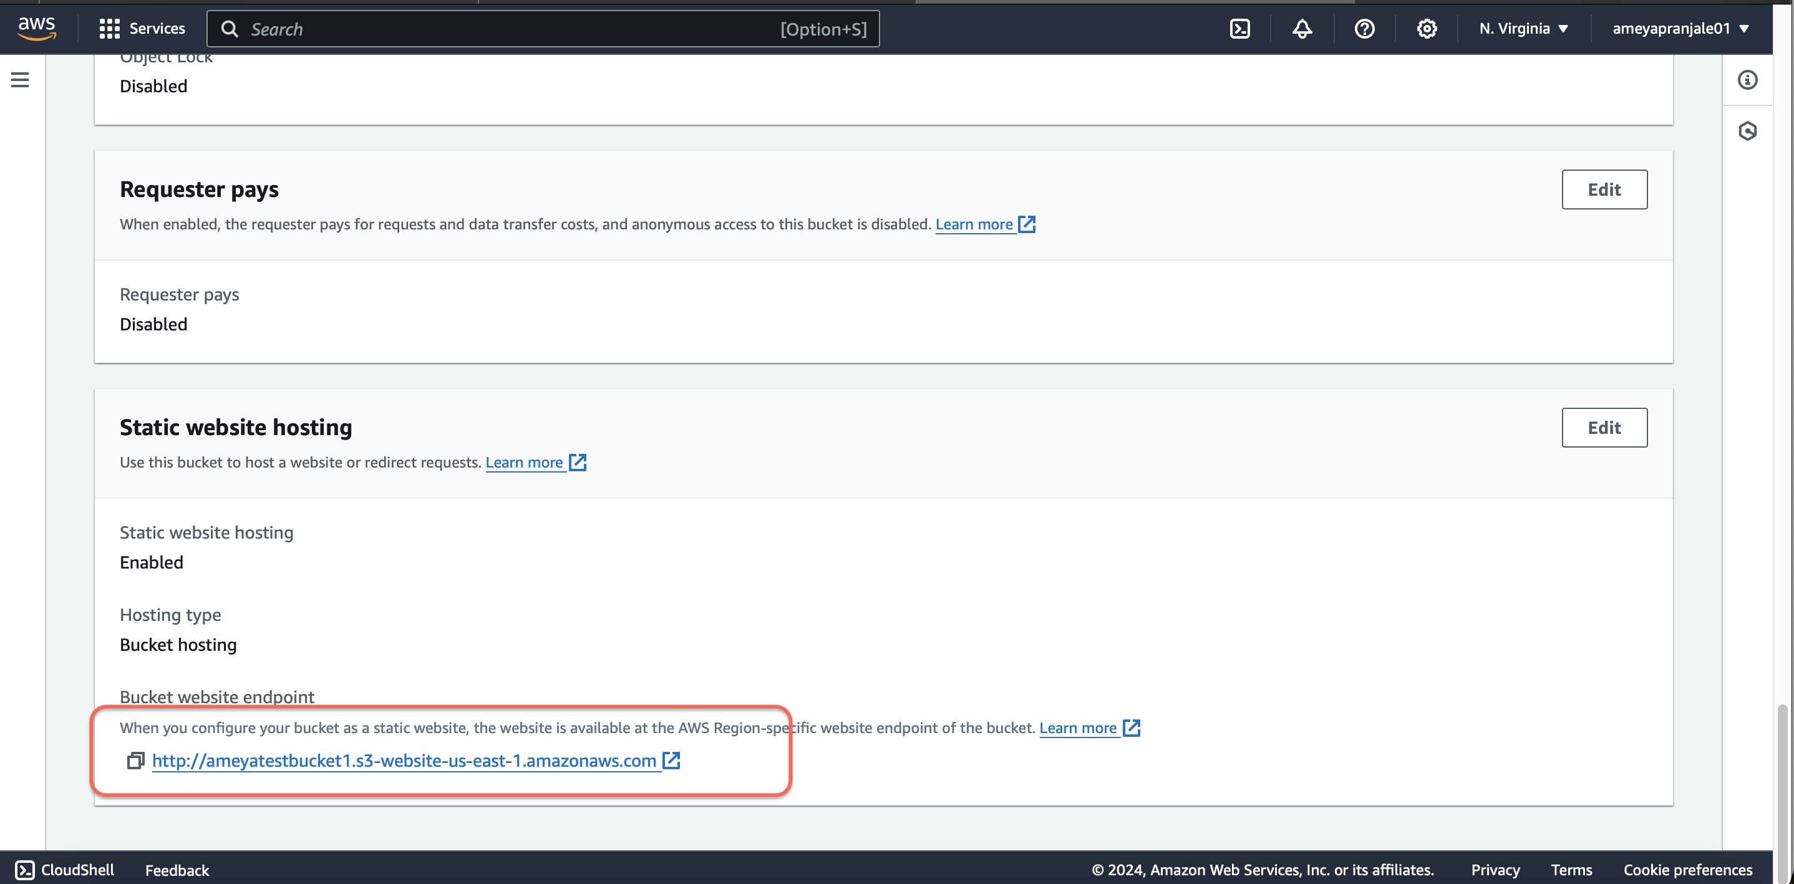Open CloudShell text in the footer

77,870
